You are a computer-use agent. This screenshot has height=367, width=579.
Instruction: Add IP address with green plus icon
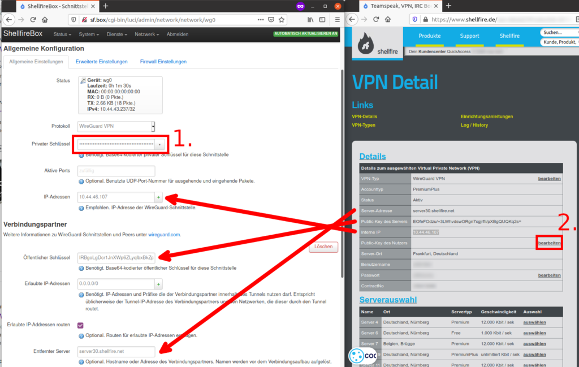point(158,197)
